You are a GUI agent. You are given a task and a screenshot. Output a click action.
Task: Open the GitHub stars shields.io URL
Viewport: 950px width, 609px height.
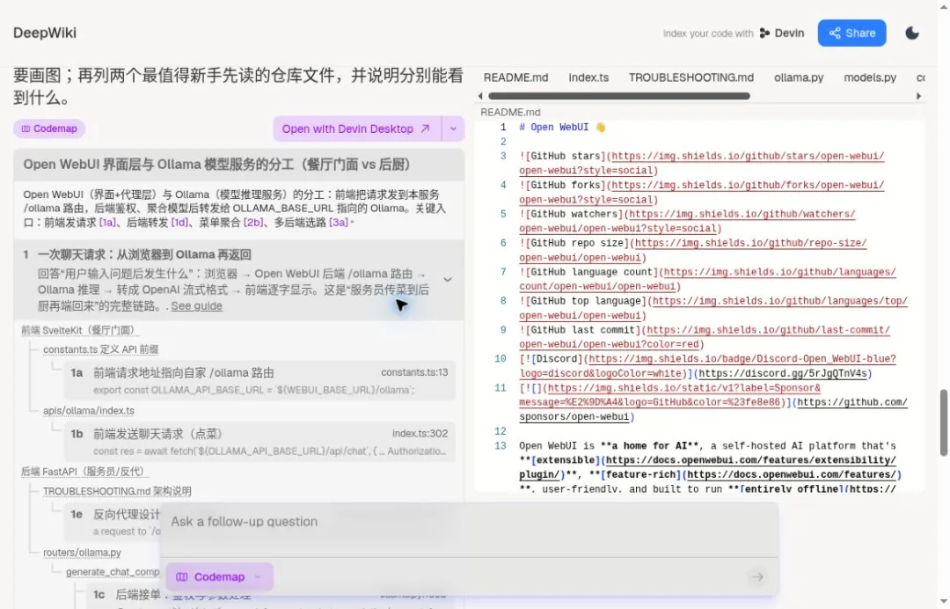point(702,164)
